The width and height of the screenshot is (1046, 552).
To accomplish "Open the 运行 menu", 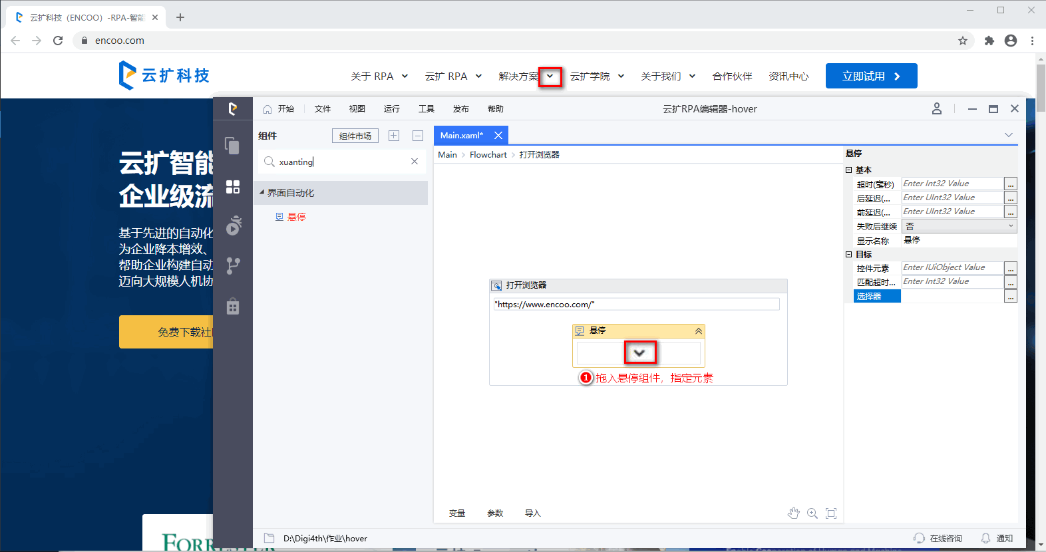I will (392, 109).
